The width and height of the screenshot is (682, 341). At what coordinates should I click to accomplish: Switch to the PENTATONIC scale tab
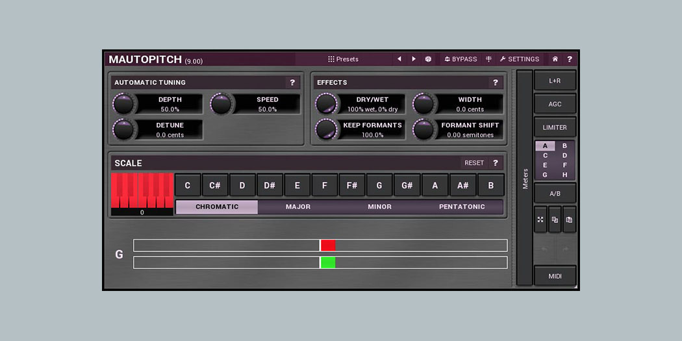(x=462, y=207)
